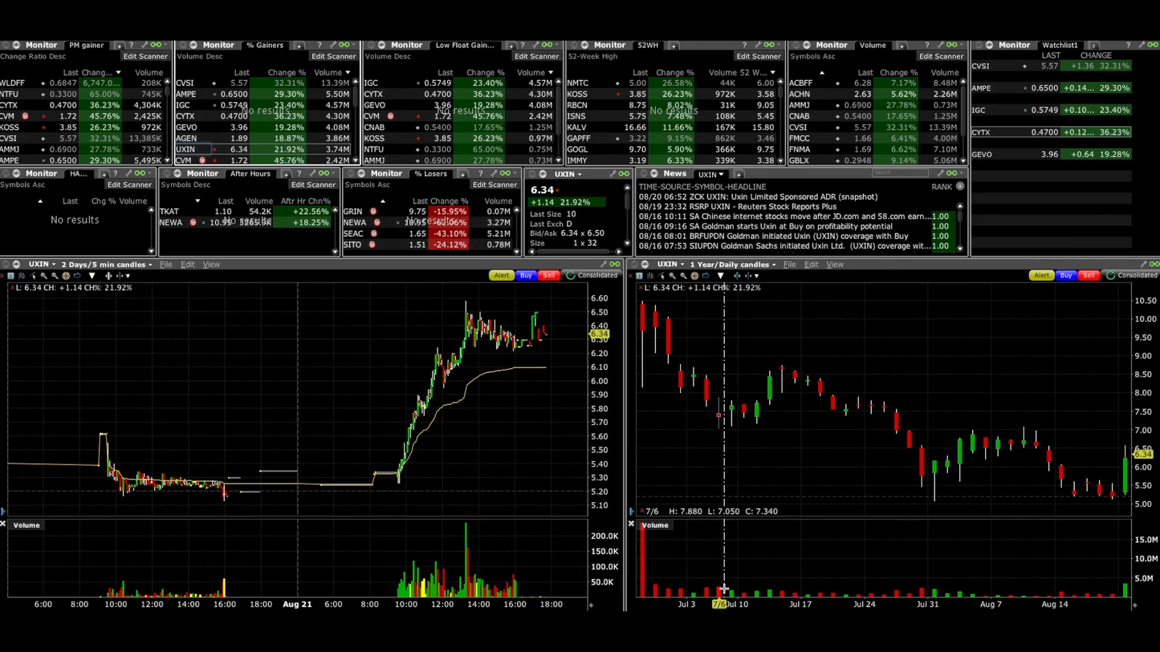The height and width of the screenshot is (652, 1160).
Task: Open the View menu of the 1 Year/Daily chart
Action: [x=835, y=265]
